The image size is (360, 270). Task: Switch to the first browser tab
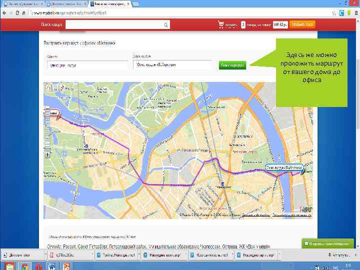point(22,4)
